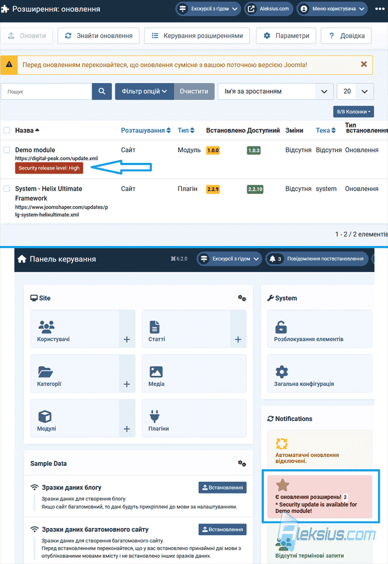Focus the Пошук search field
This screenshot has height=564, width=388.
47,91
